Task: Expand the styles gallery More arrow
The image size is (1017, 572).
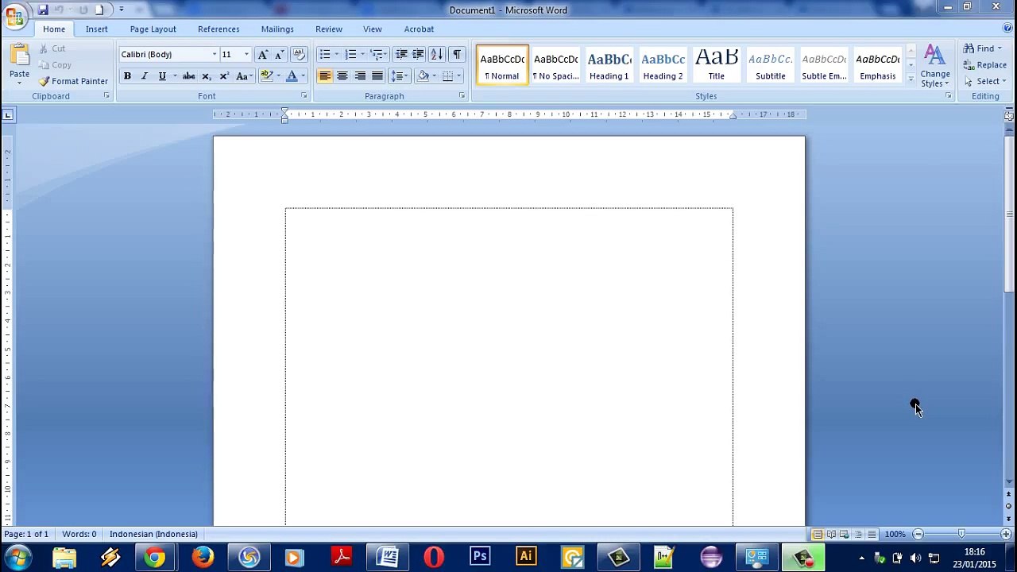Action: coord(911,78)
